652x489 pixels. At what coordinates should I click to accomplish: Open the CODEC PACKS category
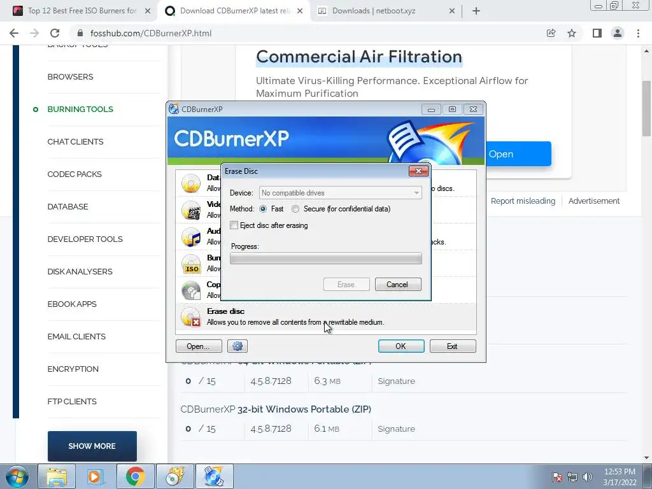click(74, 174)
